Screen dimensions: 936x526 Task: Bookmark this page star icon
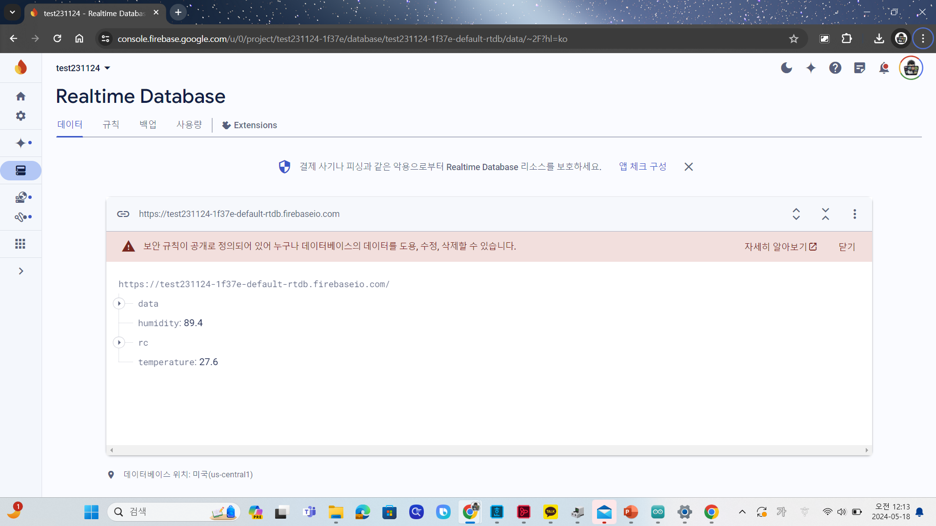tap(794, 39)
